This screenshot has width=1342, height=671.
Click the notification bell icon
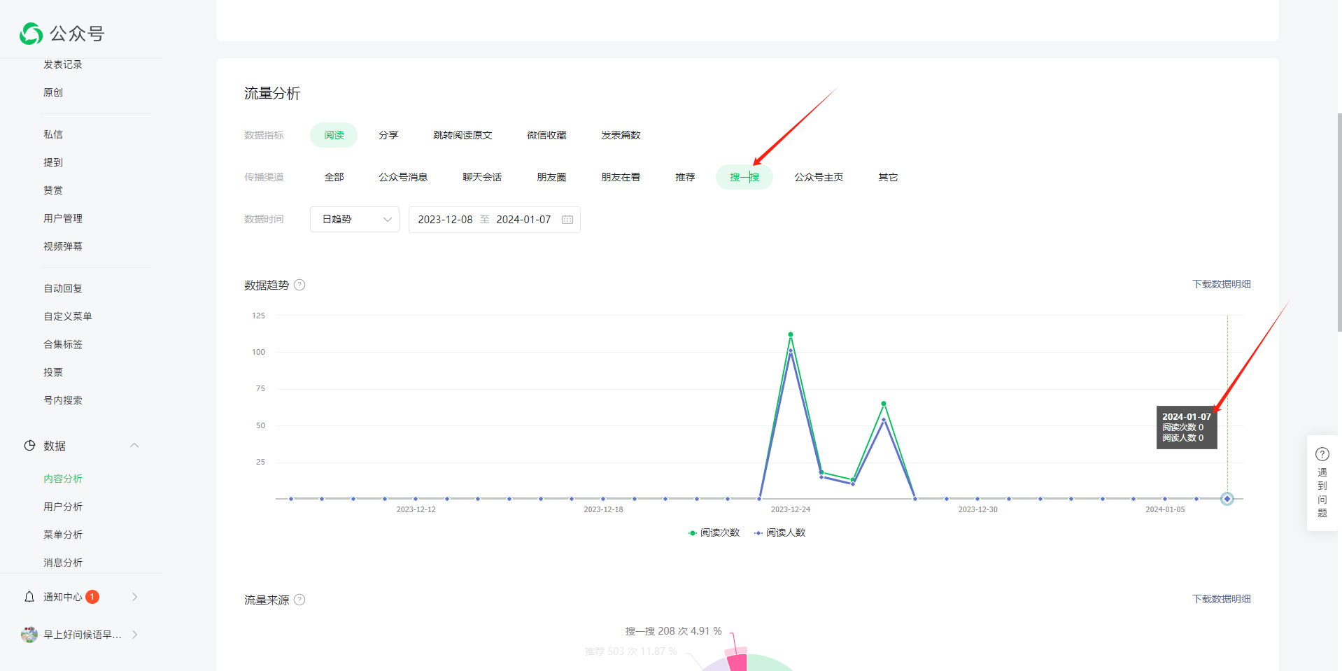(29, 597)
